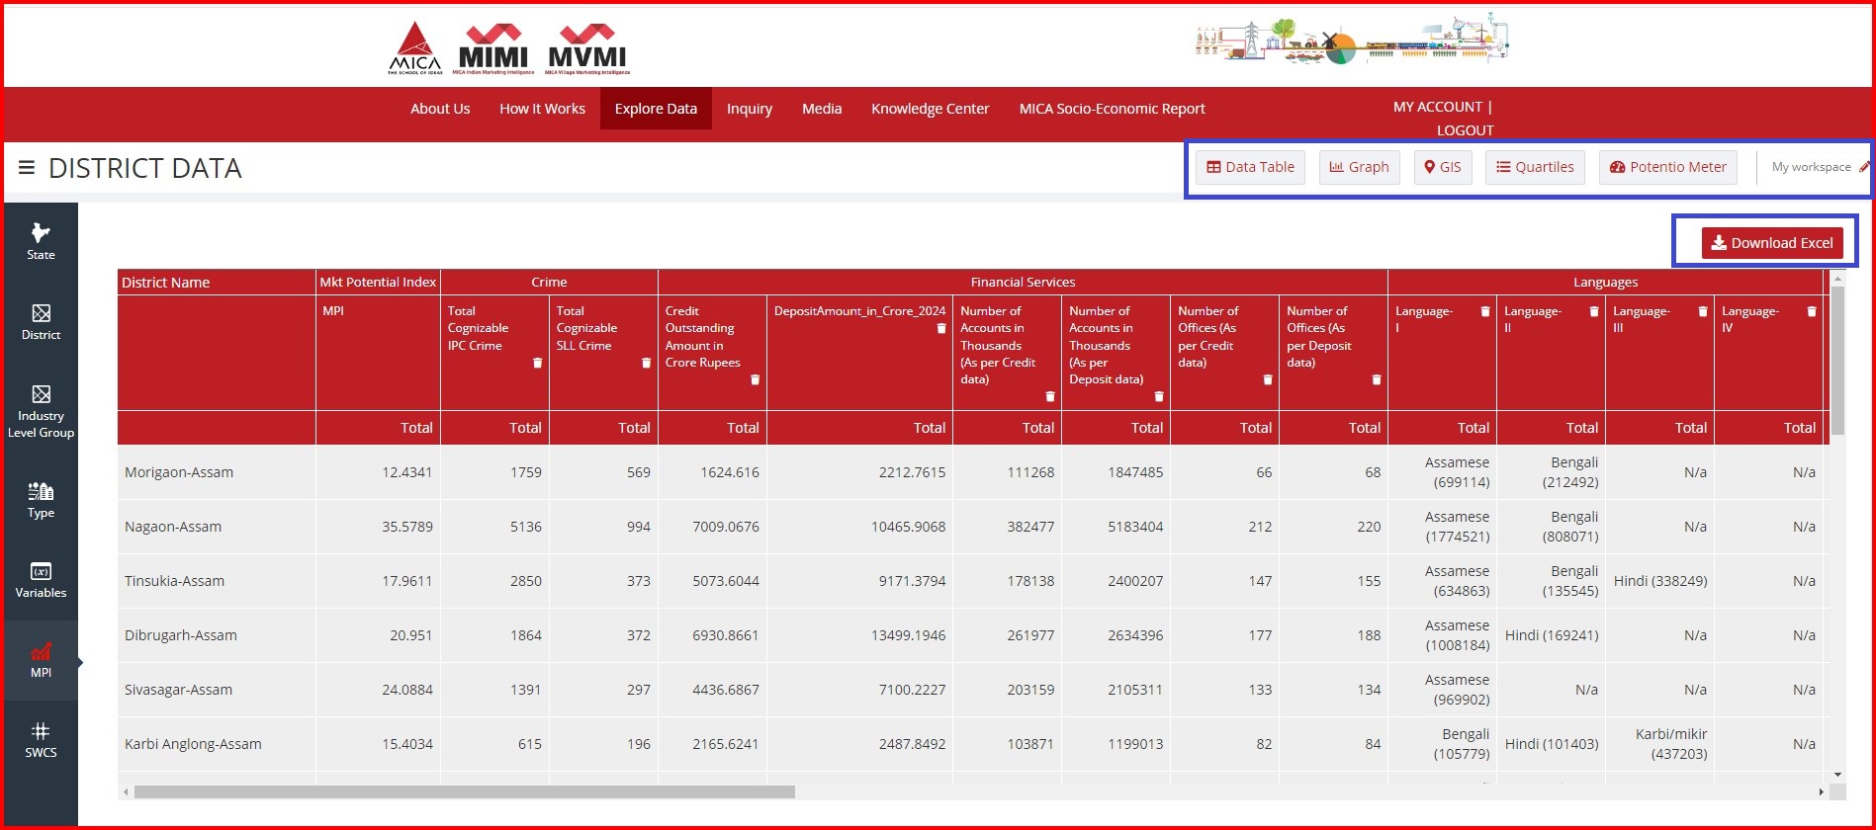The height and width of the screenshot is (830, 1876).
Task: Open the Knowledge Center menu item
Action: 930,109
